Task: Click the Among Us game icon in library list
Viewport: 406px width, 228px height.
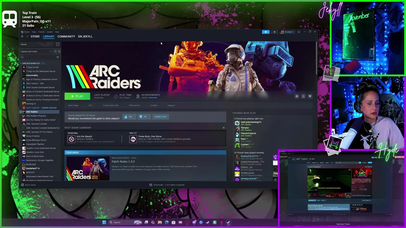Action: (x=24, y=104)
